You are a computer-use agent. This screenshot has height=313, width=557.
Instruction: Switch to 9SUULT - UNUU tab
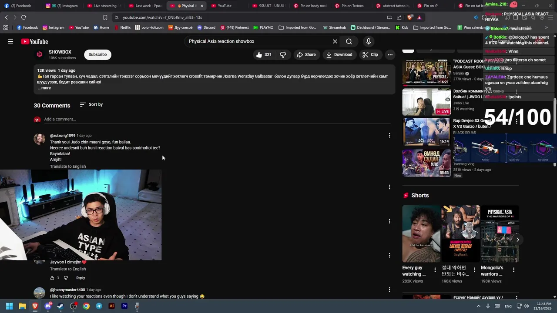[269, 6]
